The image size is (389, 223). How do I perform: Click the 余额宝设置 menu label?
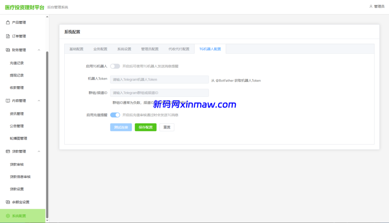click(x=21, y=202)
